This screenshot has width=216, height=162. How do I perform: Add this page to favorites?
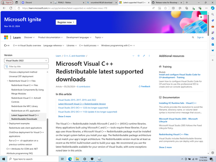pyautogui.click(x=165, y=8)
